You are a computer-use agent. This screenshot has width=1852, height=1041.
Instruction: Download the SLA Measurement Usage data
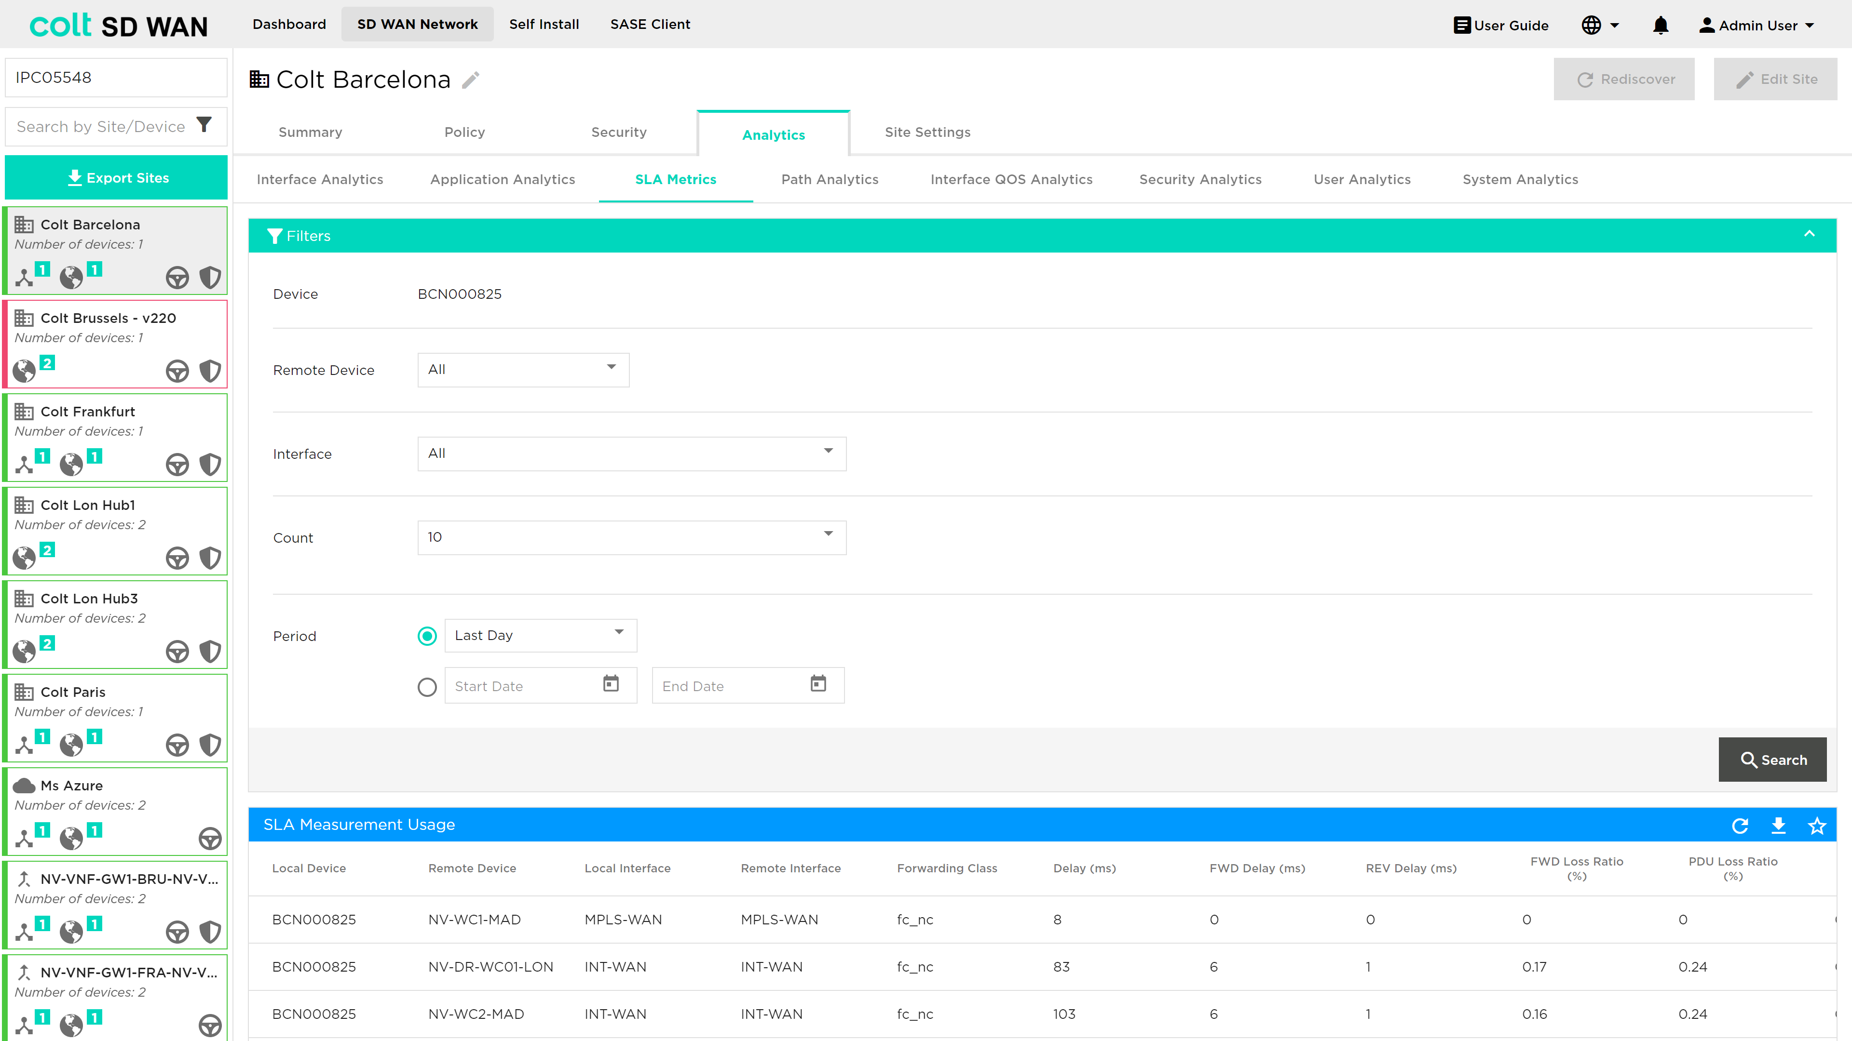1779,826
